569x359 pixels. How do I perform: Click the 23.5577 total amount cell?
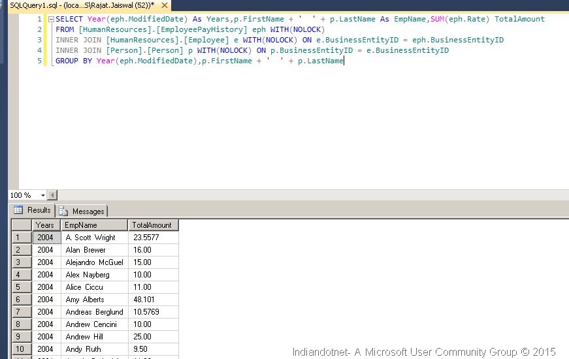153,238
